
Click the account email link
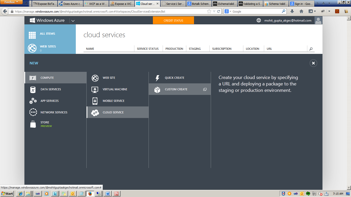click(288, 21)
